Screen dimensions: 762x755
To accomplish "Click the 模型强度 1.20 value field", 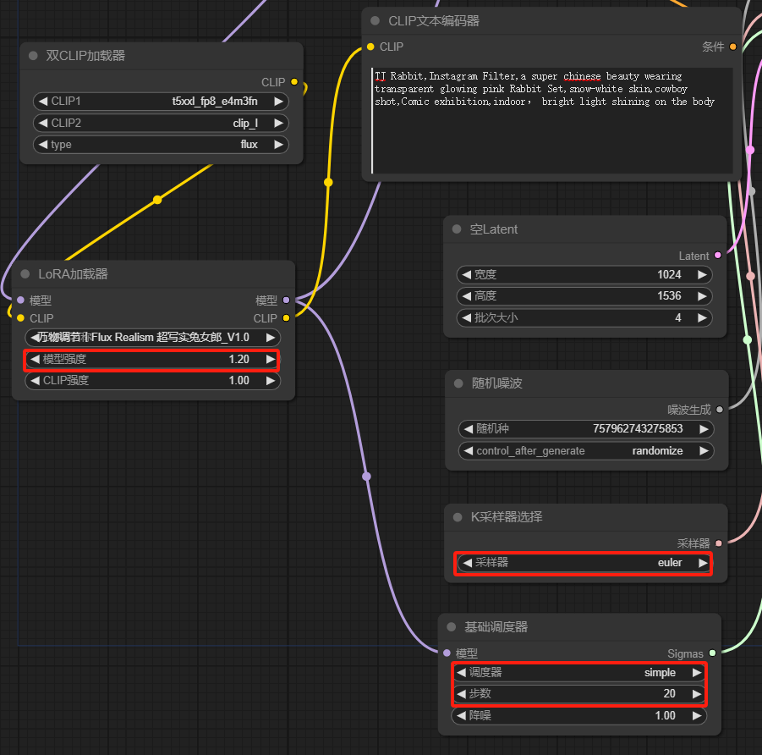I will (152, 359).
